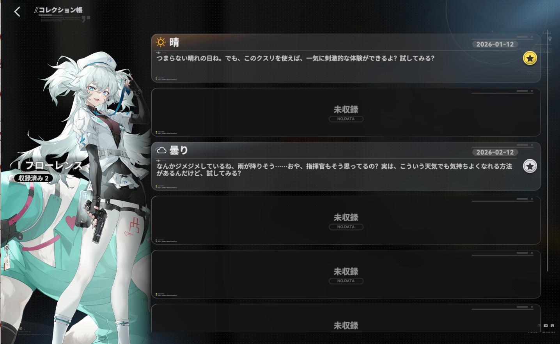Click the small moon icon at bottom right
Image resolution: width=560 pixels, height=344 pixels.
pyautogui.click(x=552, y=326)
